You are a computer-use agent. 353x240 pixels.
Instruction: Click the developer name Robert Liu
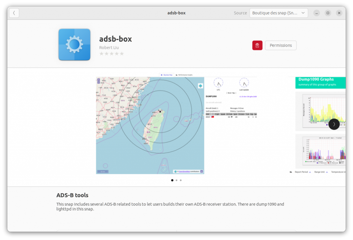click(109, 48)
